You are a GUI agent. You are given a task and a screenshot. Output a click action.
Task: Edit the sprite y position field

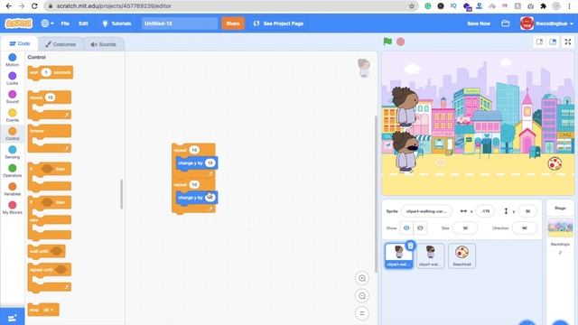click(527, 211)
